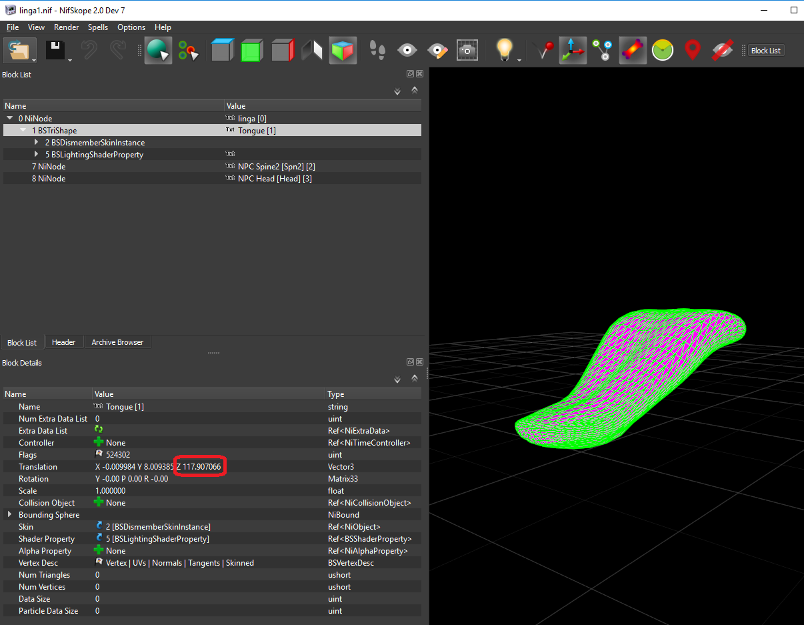Click the eye with pencil icon

[x=437, y=51]
